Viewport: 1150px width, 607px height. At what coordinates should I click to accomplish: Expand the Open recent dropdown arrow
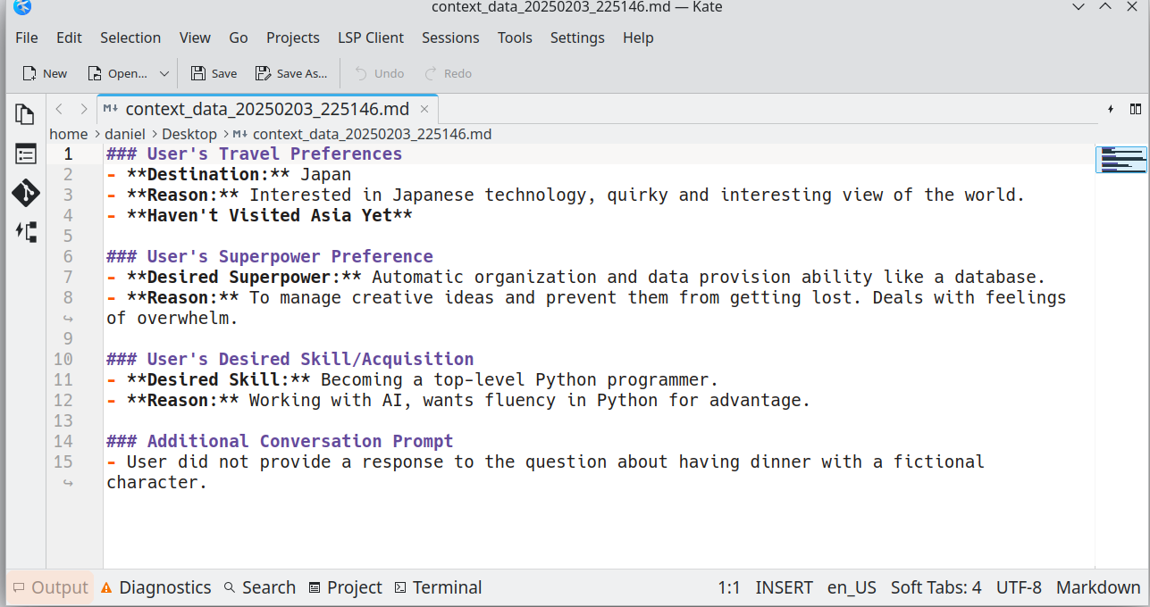pyautogui.click(x=164, y=73)
